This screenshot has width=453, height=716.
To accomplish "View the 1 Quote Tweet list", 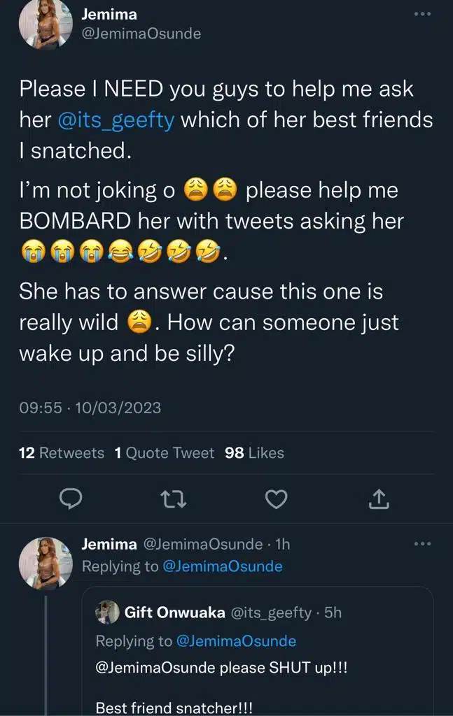I will (x=164, y=453).
